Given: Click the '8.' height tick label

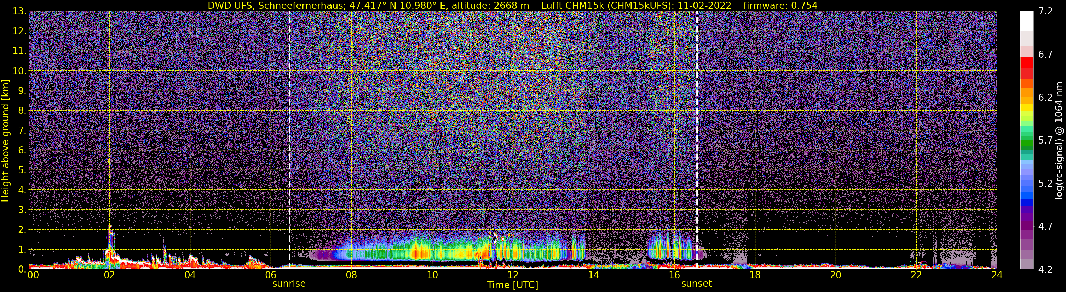Looking at the screenshot, I should tap(22, 110).
